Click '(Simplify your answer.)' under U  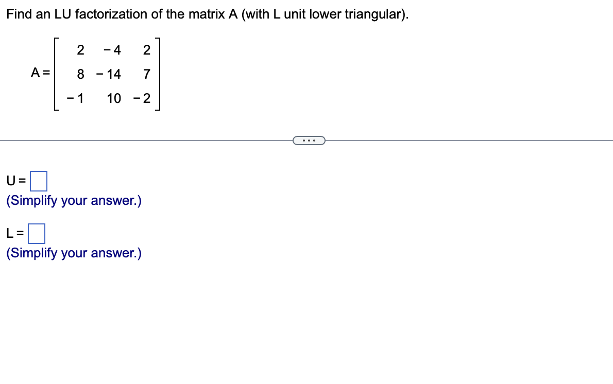coord(73,201)
